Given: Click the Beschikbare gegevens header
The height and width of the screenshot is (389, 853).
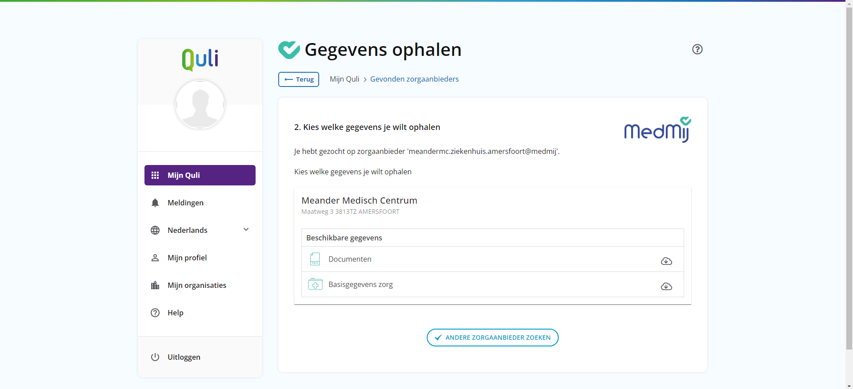Looking at the screenshot, I should tap(344, 238).
